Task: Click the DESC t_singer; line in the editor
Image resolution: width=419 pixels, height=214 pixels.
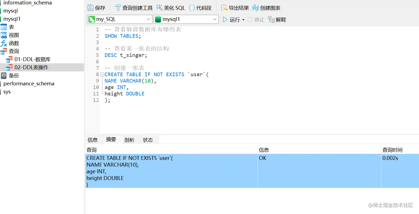Action: click(x=126, y=55)
